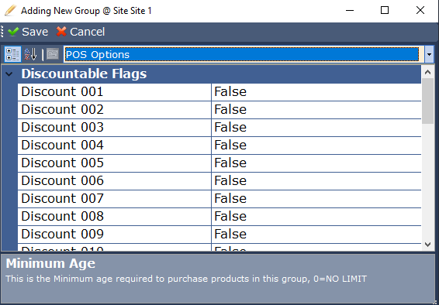Click the Categorized view icon
Viewport: 439px width, 305px height.
[x=12, y=54]
